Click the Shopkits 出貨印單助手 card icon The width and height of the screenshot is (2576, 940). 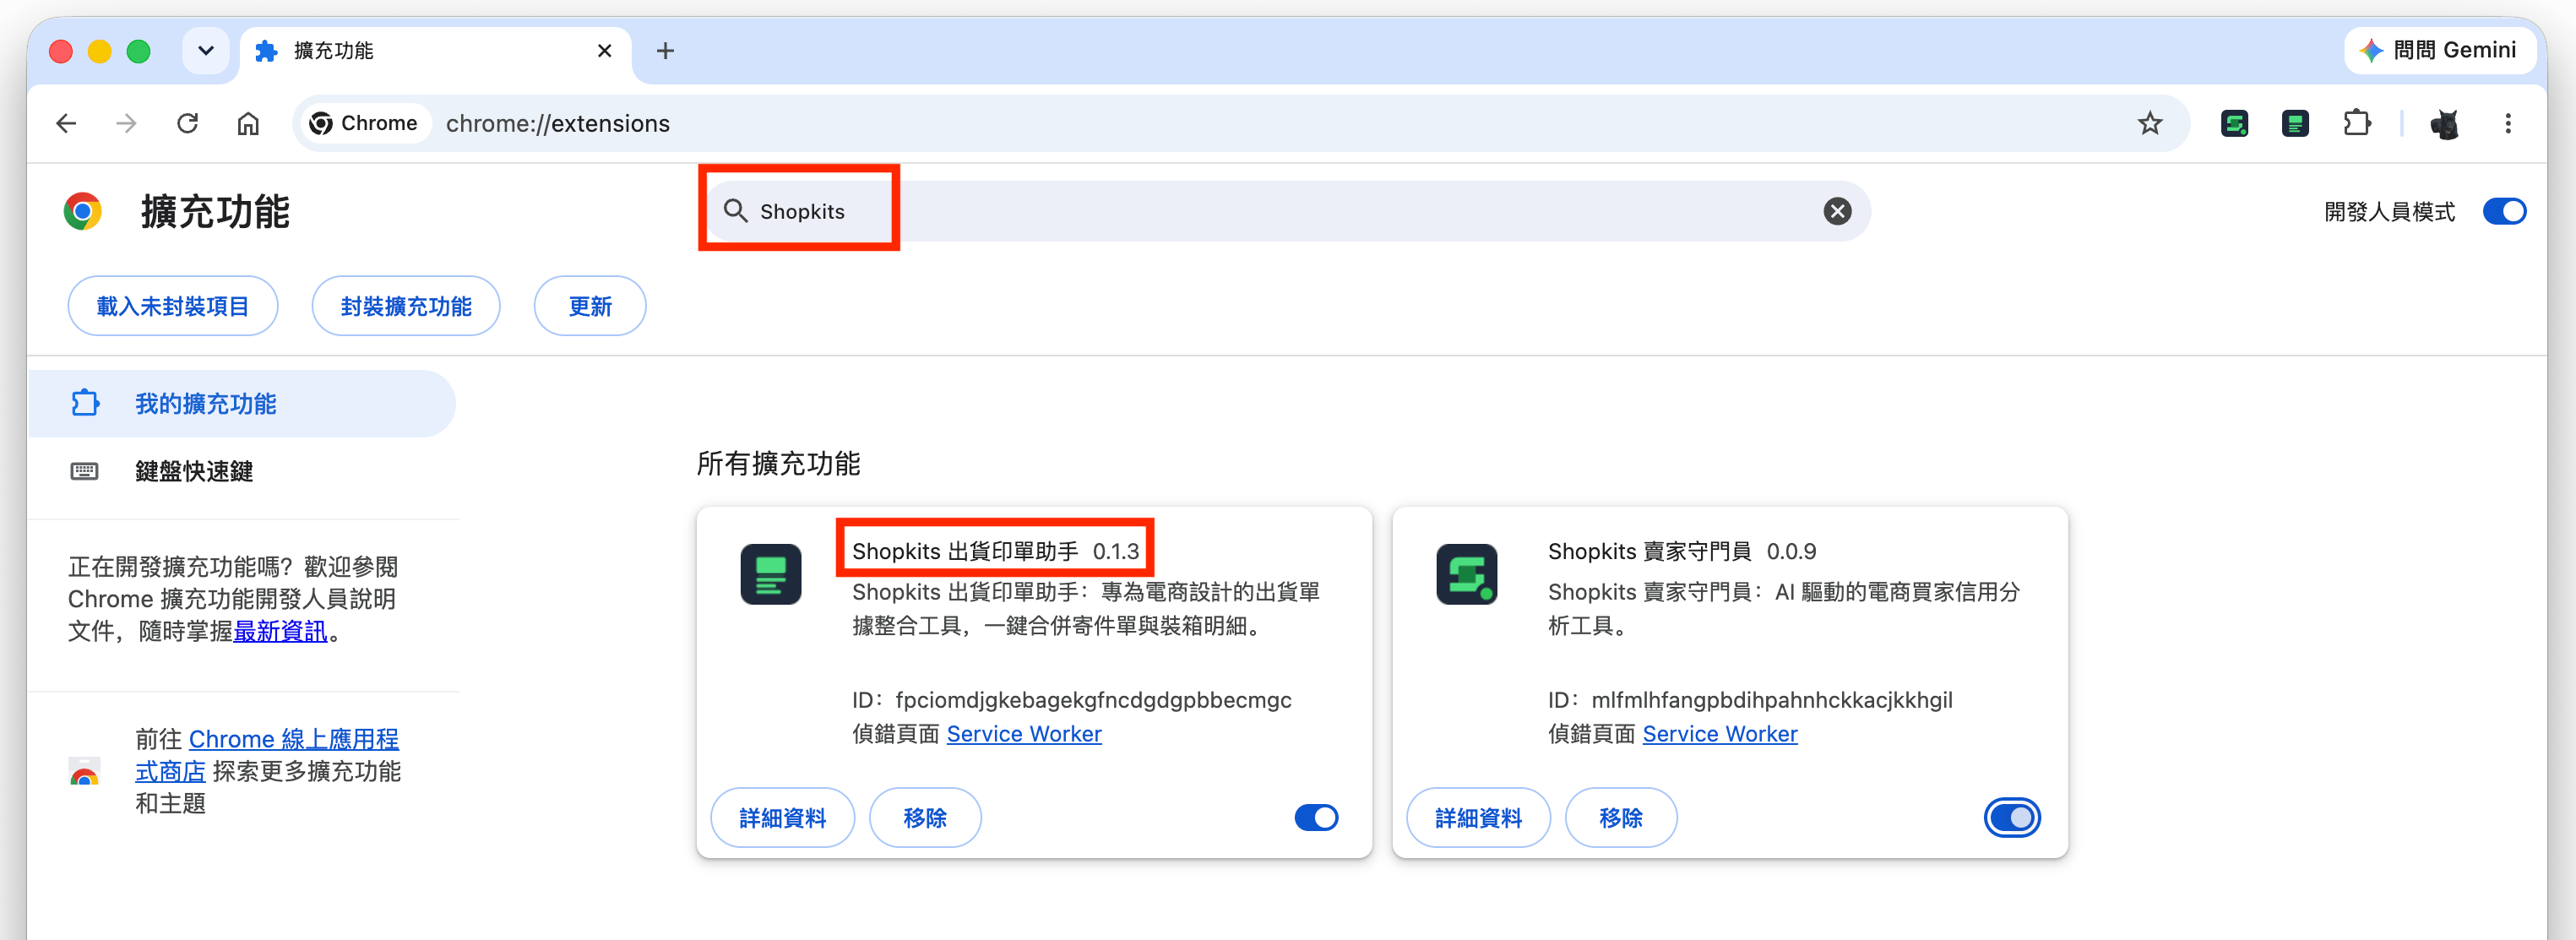tap(771, 574)
